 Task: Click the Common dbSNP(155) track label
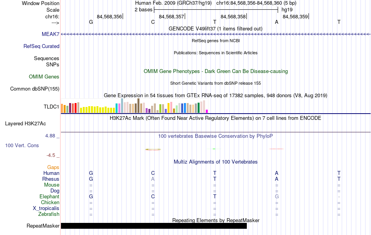click(x=35, y=89)
